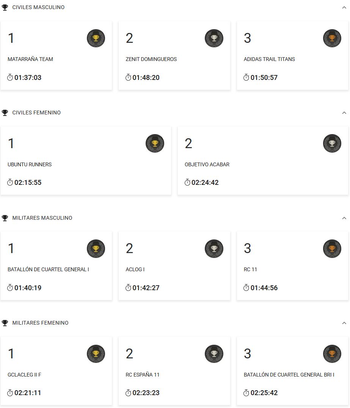Open the BATALLÓN DE CUARTEL GENERAL I team
Viewport: 350px width, 408px height.
49,270
